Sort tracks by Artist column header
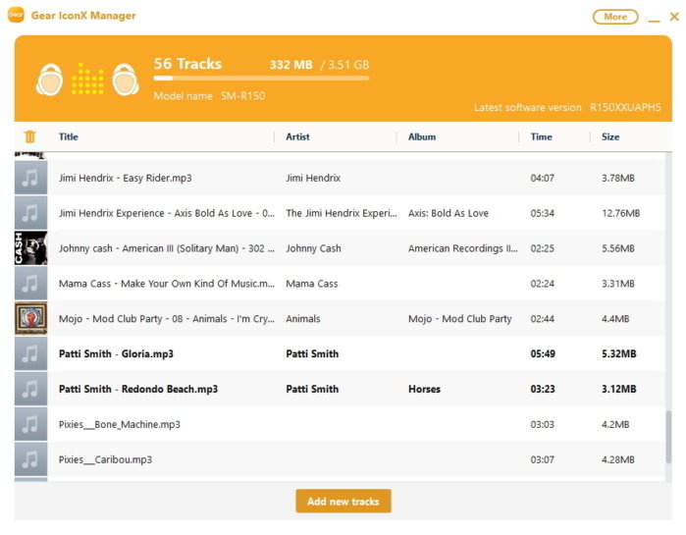 (x=297, y=136)
